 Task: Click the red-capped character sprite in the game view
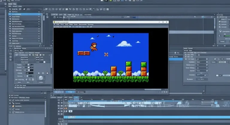(x=94, y=47)
